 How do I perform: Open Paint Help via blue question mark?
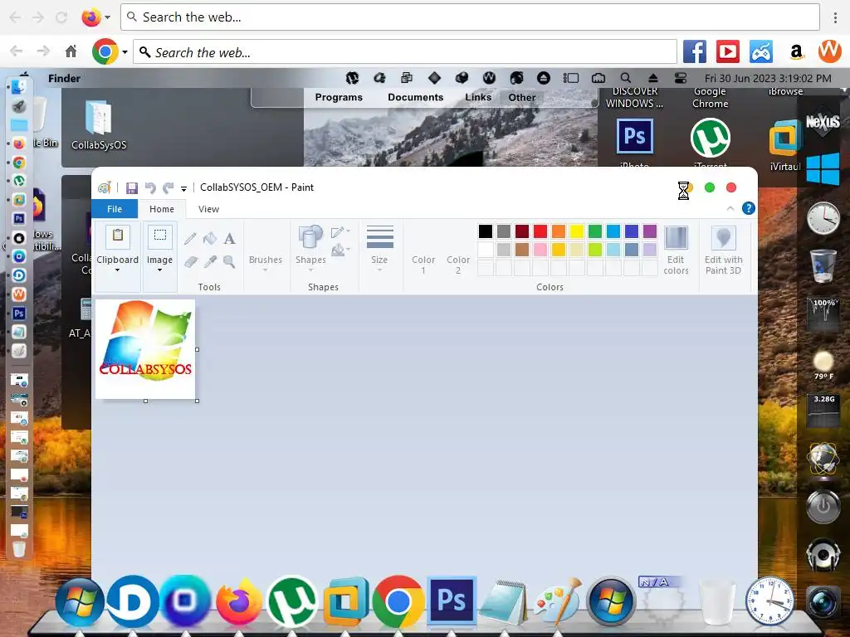click(x=748, y=208)
